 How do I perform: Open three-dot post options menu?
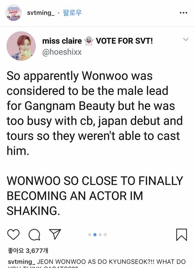click(x=184, y=13)
